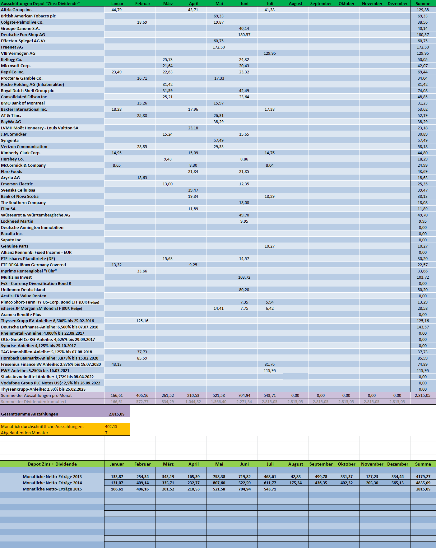Select the "Depot Zins + Dividende" table header

(52, 464)
